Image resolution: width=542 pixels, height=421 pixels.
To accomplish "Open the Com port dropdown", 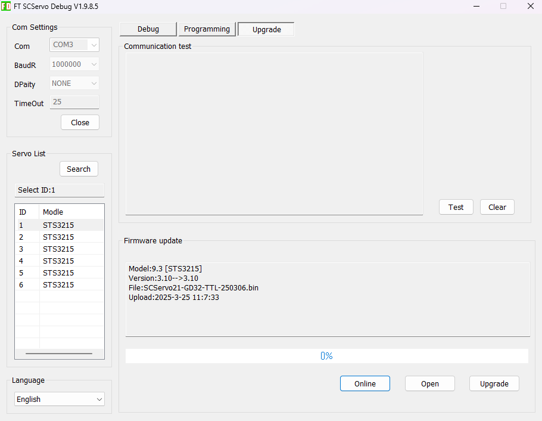I will (74, 45).
